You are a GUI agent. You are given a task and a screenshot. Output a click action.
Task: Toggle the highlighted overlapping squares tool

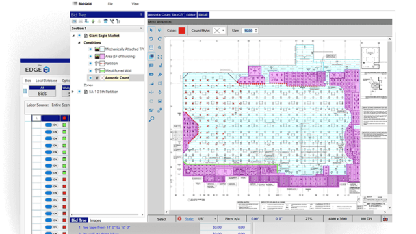[151, 57]
